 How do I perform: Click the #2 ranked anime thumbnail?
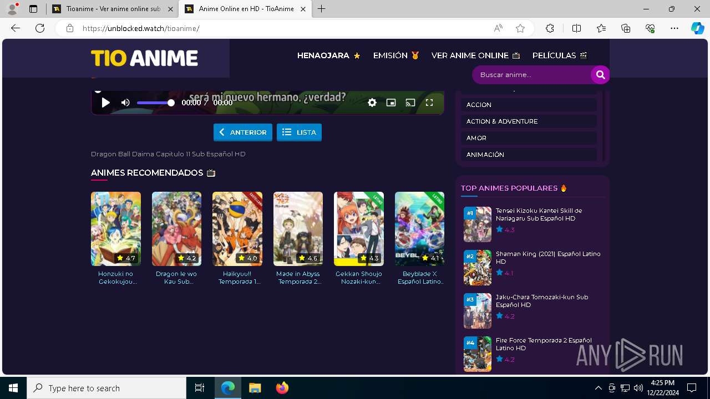pyautogui.click(x=478, y=268)
